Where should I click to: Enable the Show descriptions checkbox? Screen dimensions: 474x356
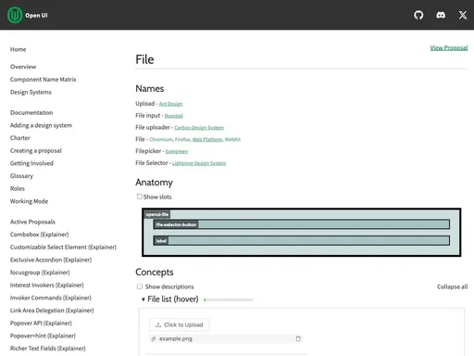(x=140, y=286)
